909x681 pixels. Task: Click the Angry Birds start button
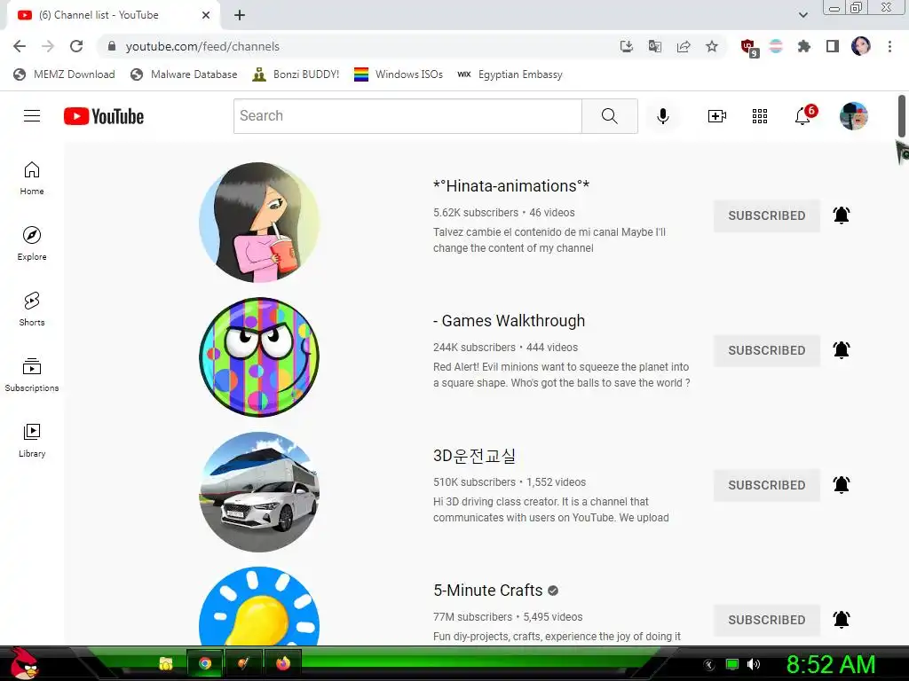point(24,663)
